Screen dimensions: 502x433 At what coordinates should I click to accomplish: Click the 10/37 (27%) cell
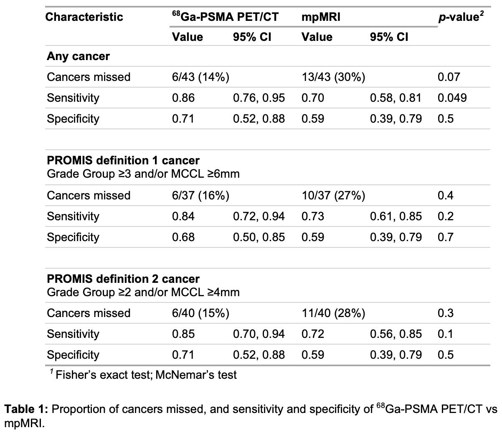tap(333, 196)
